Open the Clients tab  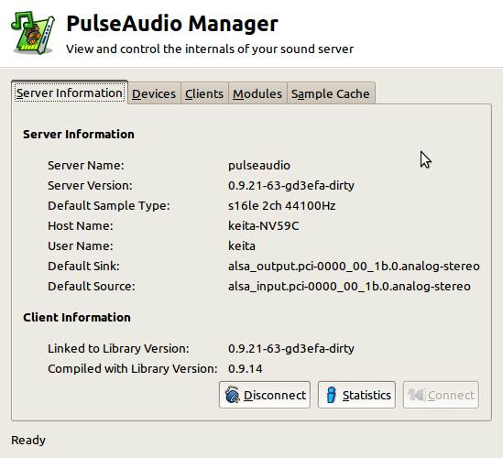coord(204,93)
